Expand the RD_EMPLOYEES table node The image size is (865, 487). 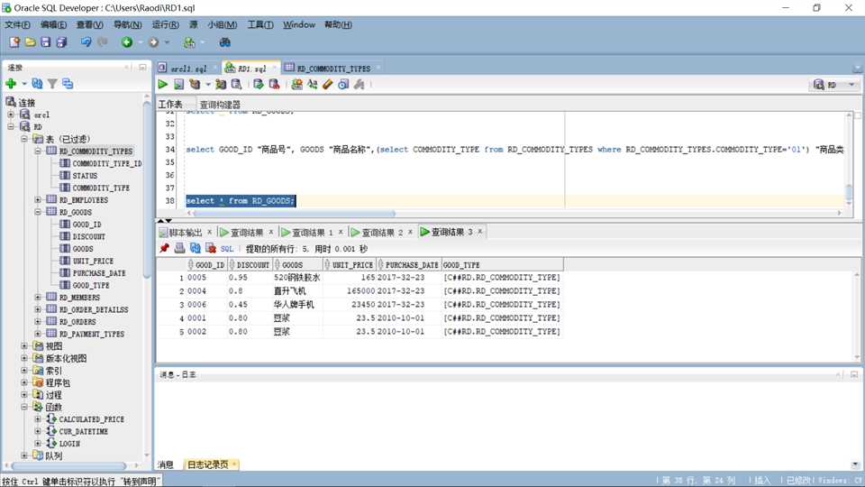pyautogui.click(x=38, y=199)
